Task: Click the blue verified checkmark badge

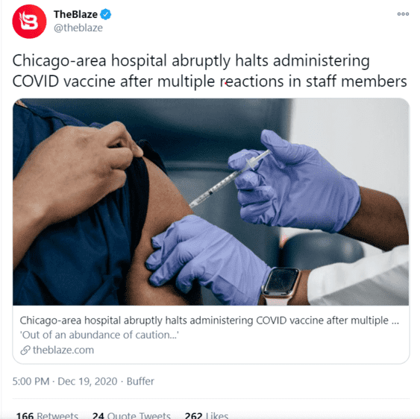Action: 105,14
